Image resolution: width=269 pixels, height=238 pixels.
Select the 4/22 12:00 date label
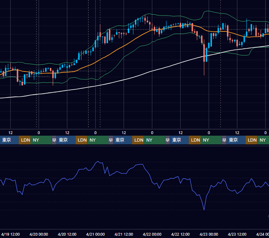180,234
